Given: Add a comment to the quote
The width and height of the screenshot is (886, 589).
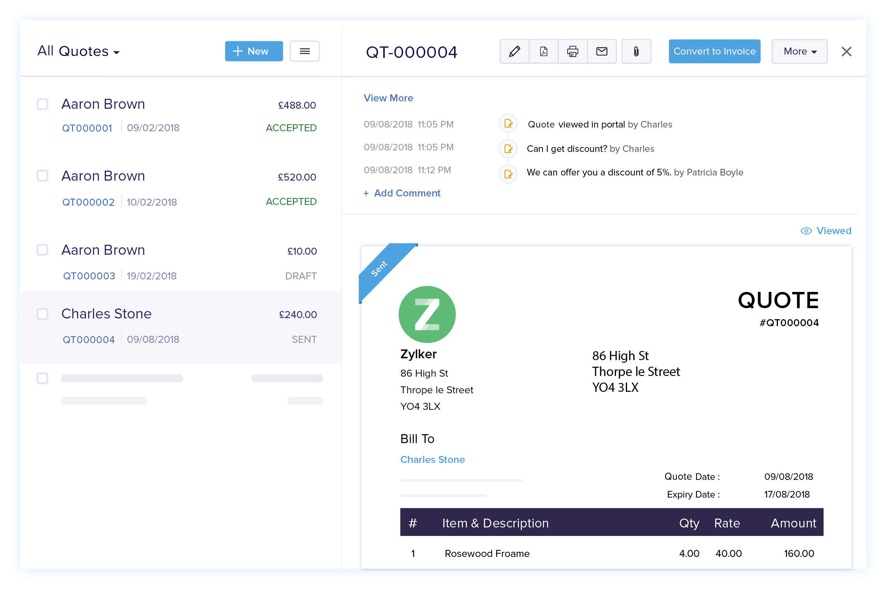Looking at the screenshot, I should pyautogui.click(x=402, y=193).
